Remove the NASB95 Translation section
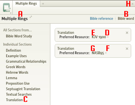The width and height of the screenshot is (135, 105). 127,49
